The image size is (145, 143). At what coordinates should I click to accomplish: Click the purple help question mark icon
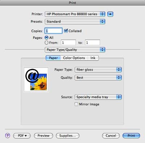tap(8, 135)
